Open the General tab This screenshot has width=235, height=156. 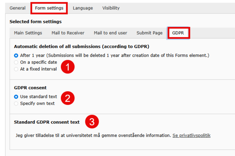point(18,8)
